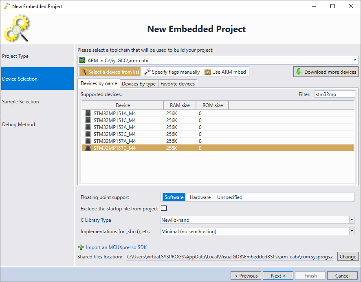Image resolution: width=361 pixels, height=282 pixels.
Task: Click the ARM toolchain chip icon
Action: click(x=82, y=60)
